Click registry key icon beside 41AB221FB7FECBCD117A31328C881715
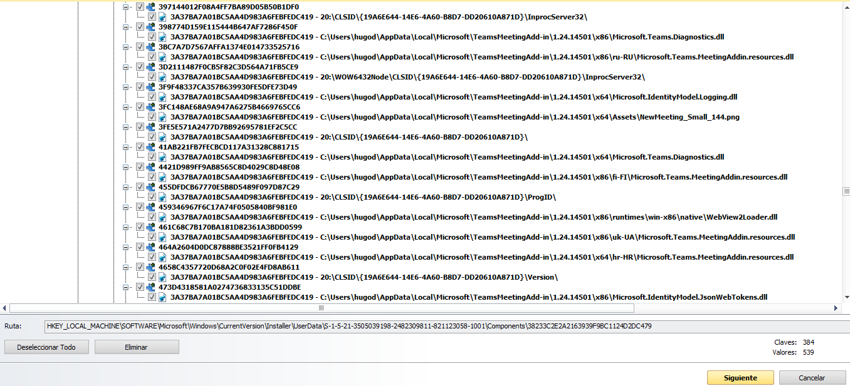850x386 pixels. (x=150, y=147)
